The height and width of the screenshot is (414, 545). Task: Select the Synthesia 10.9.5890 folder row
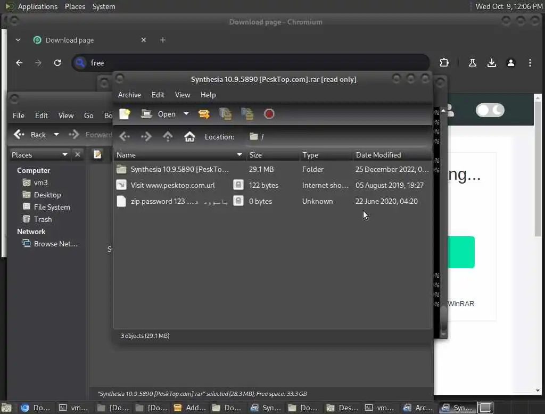click(272, 169)
